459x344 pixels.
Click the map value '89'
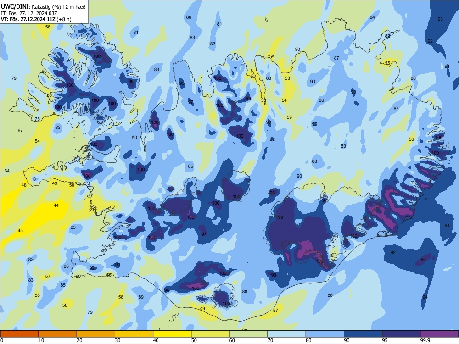tap(141, 297)
